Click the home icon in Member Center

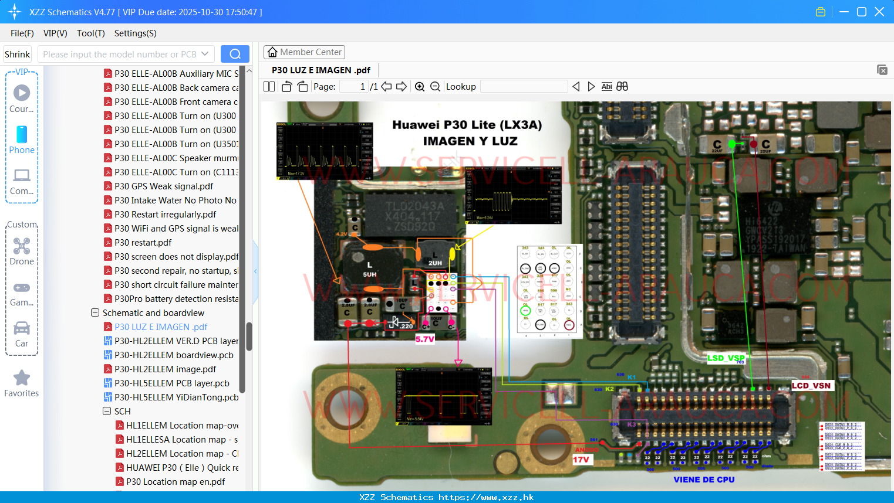click(x=272, y=52)
